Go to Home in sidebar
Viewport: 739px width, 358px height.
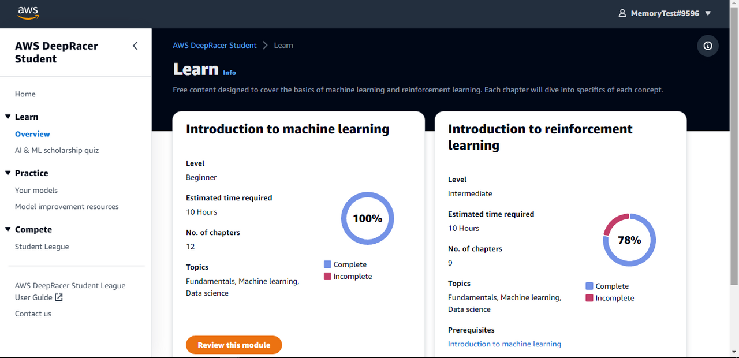coord(25,94)
